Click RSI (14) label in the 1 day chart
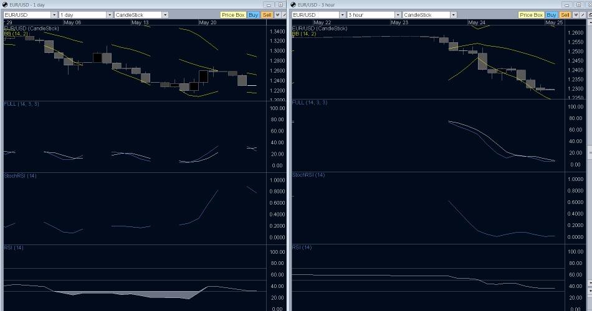592x311 pixels. click(x=14, y=248)
